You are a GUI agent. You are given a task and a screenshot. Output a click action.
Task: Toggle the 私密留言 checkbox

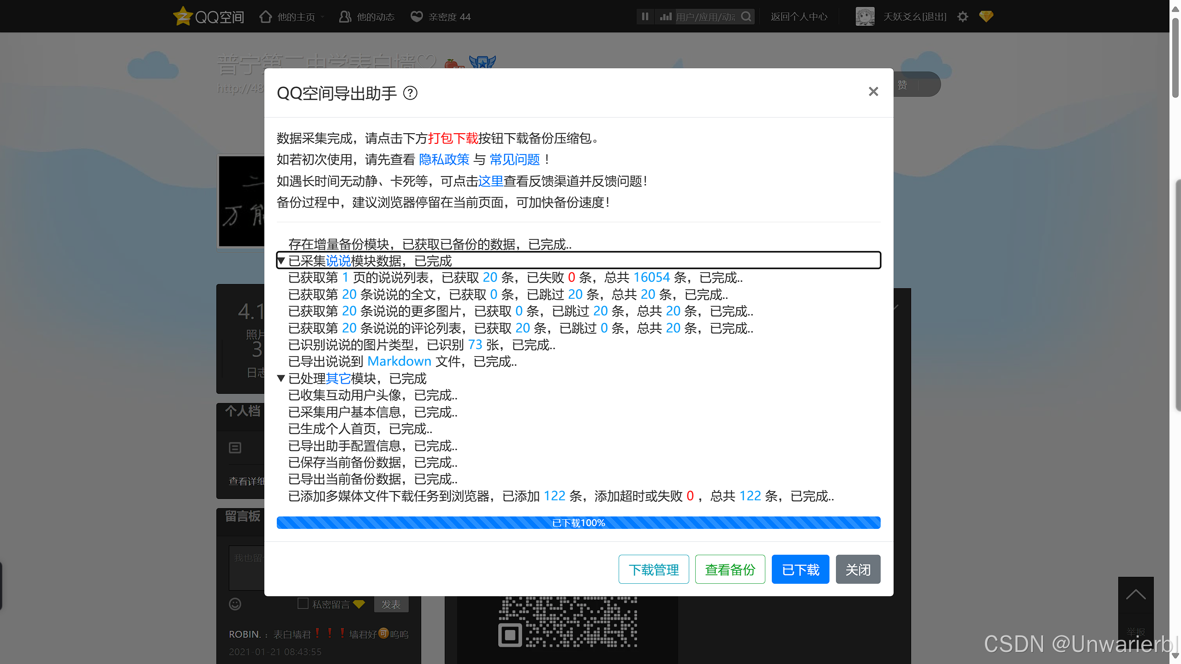click(x=303, y=604)
